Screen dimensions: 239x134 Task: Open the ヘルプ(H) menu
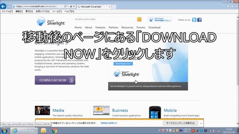pyautogui.click(x=69, y=12)
